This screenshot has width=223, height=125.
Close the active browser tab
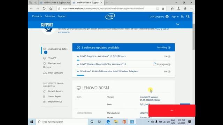[101, 2]
